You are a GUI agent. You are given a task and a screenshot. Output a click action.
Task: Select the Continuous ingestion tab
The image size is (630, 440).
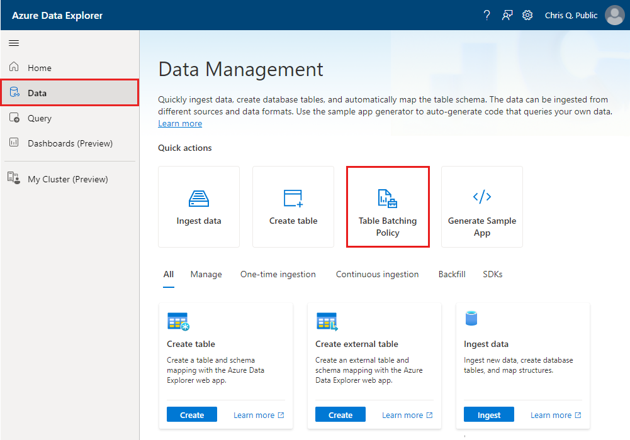click(x=377, y=274)
